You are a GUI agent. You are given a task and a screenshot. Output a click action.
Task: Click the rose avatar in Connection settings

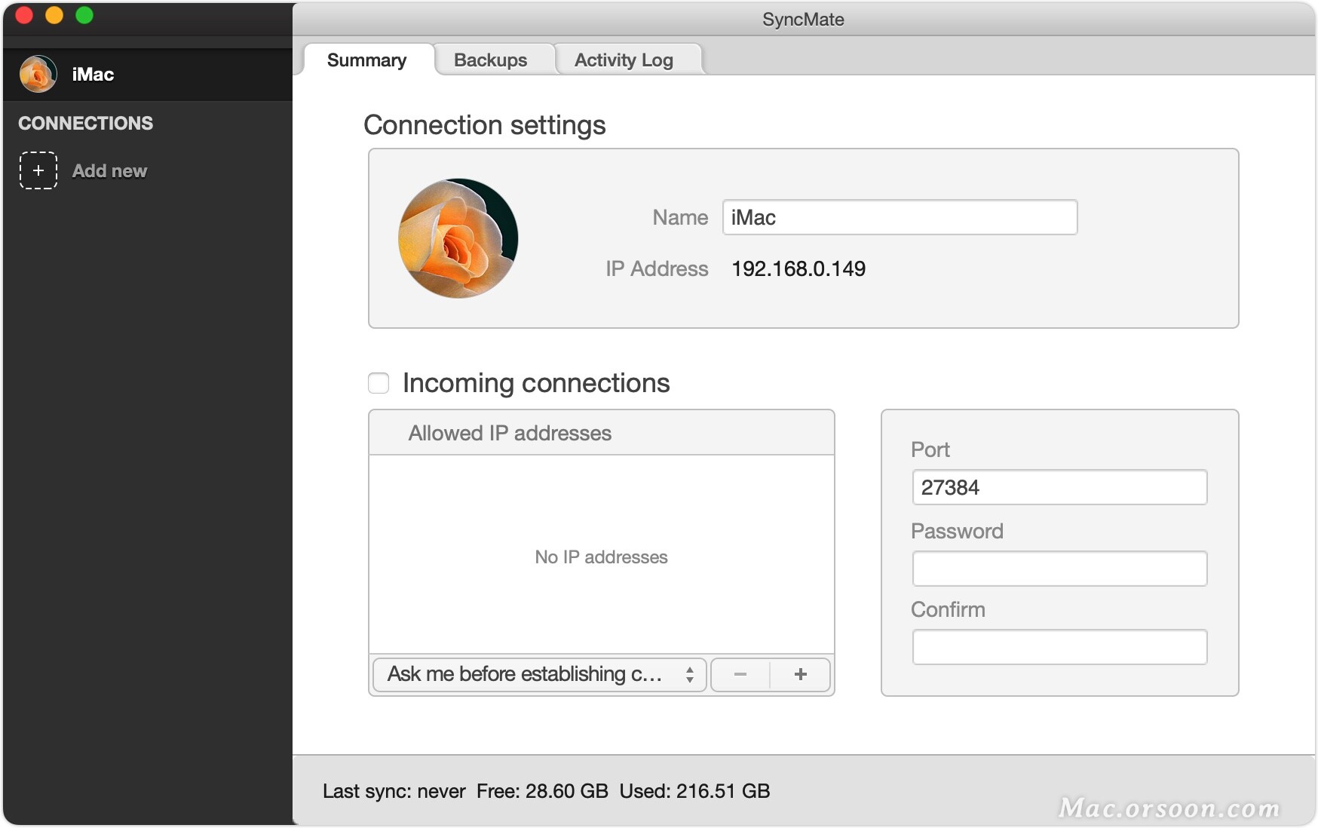click(458, 238)
